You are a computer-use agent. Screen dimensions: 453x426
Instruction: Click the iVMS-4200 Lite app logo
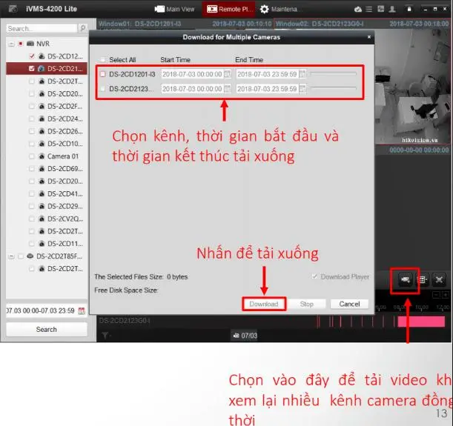point(13,9)
